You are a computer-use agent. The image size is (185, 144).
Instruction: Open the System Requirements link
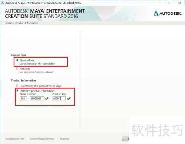click(x=42, y=139)
